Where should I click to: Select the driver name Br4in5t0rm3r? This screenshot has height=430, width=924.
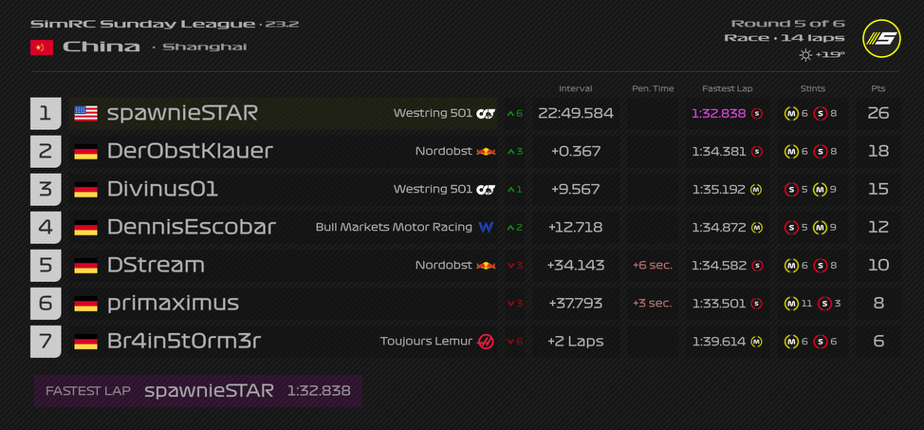click(184, 342)
